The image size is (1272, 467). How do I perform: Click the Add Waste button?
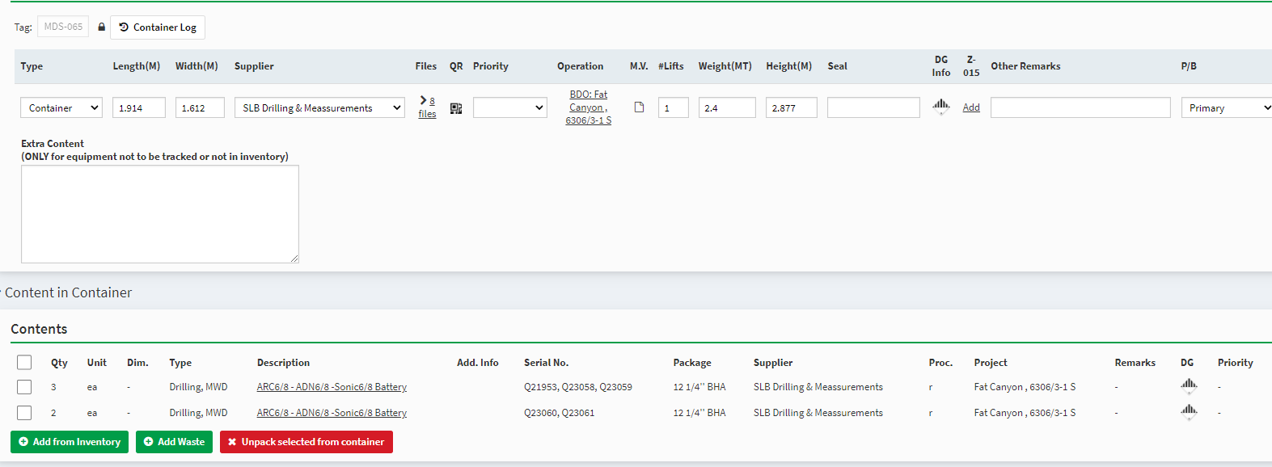pos(174,442)
